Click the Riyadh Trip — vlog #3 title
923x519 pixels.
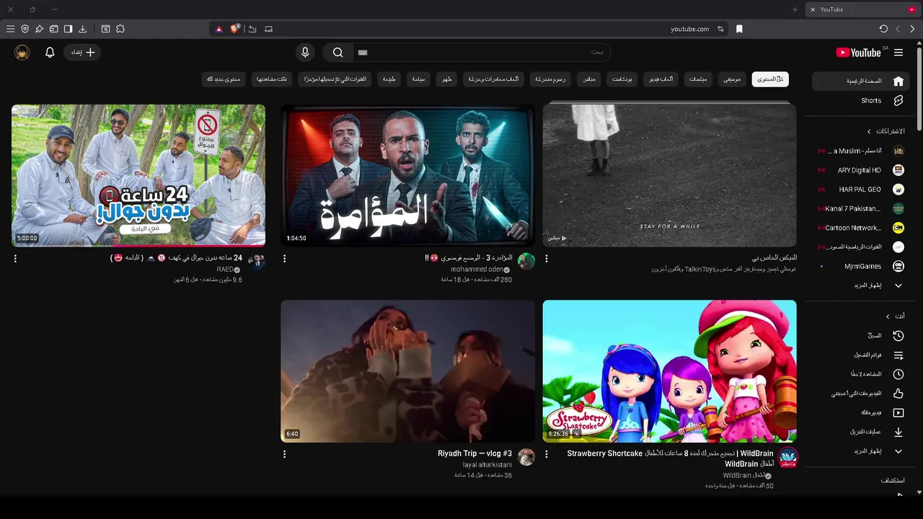[474, 453]
